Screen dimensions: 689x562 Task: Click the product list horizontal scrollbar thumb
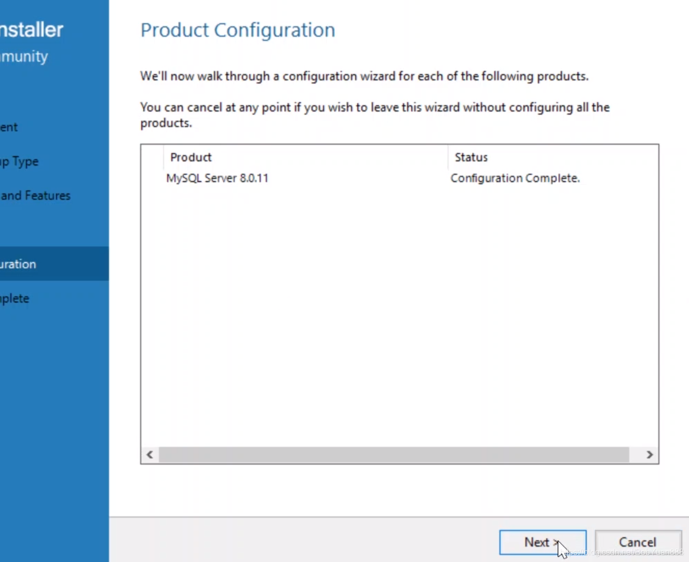tap(394, 455)
